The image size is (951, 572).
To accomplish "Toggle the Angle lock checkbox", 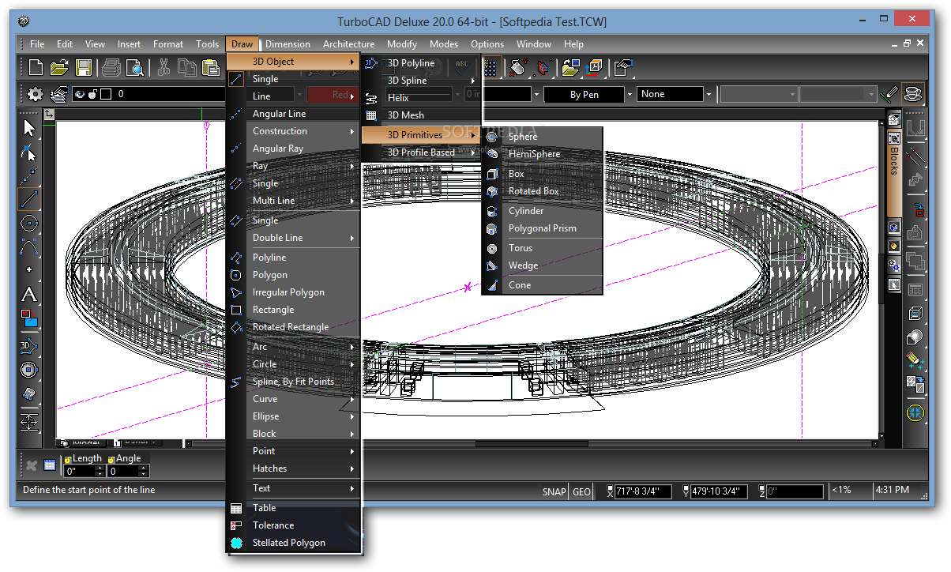I will coord(111,459).
